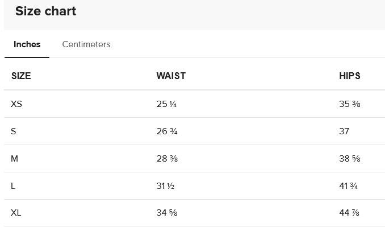Select the S size row label

click(13, 131)
